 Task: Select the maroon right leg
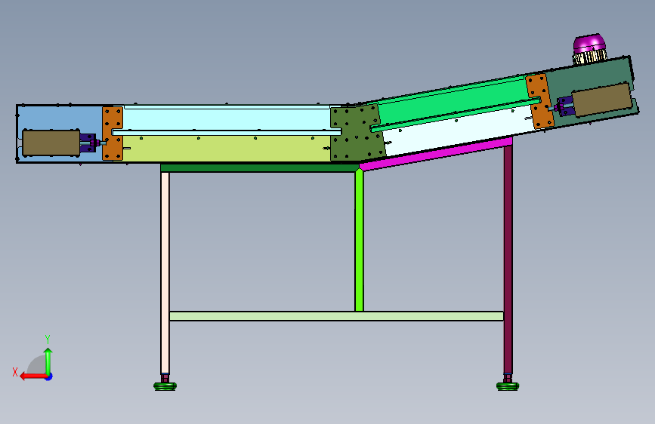[x=508, y=259]
